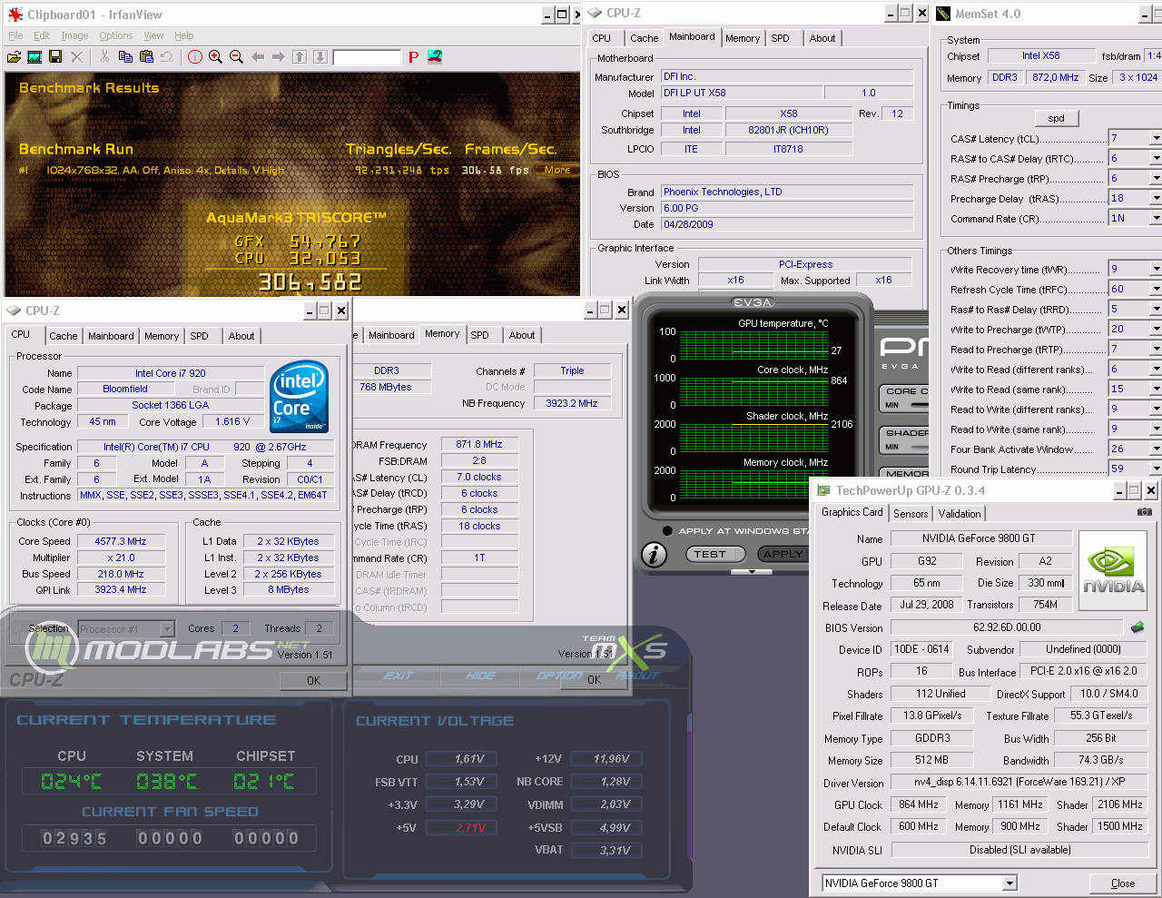Switch to GPU-Z's Sensors tab
Screen dimensions: 1162x898
pyautogui.click(x=911, y=514)
